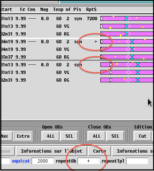The image size is (154, 171).
Task: Click the yellow dot in third syn row bar
Action: click(117, 64)
